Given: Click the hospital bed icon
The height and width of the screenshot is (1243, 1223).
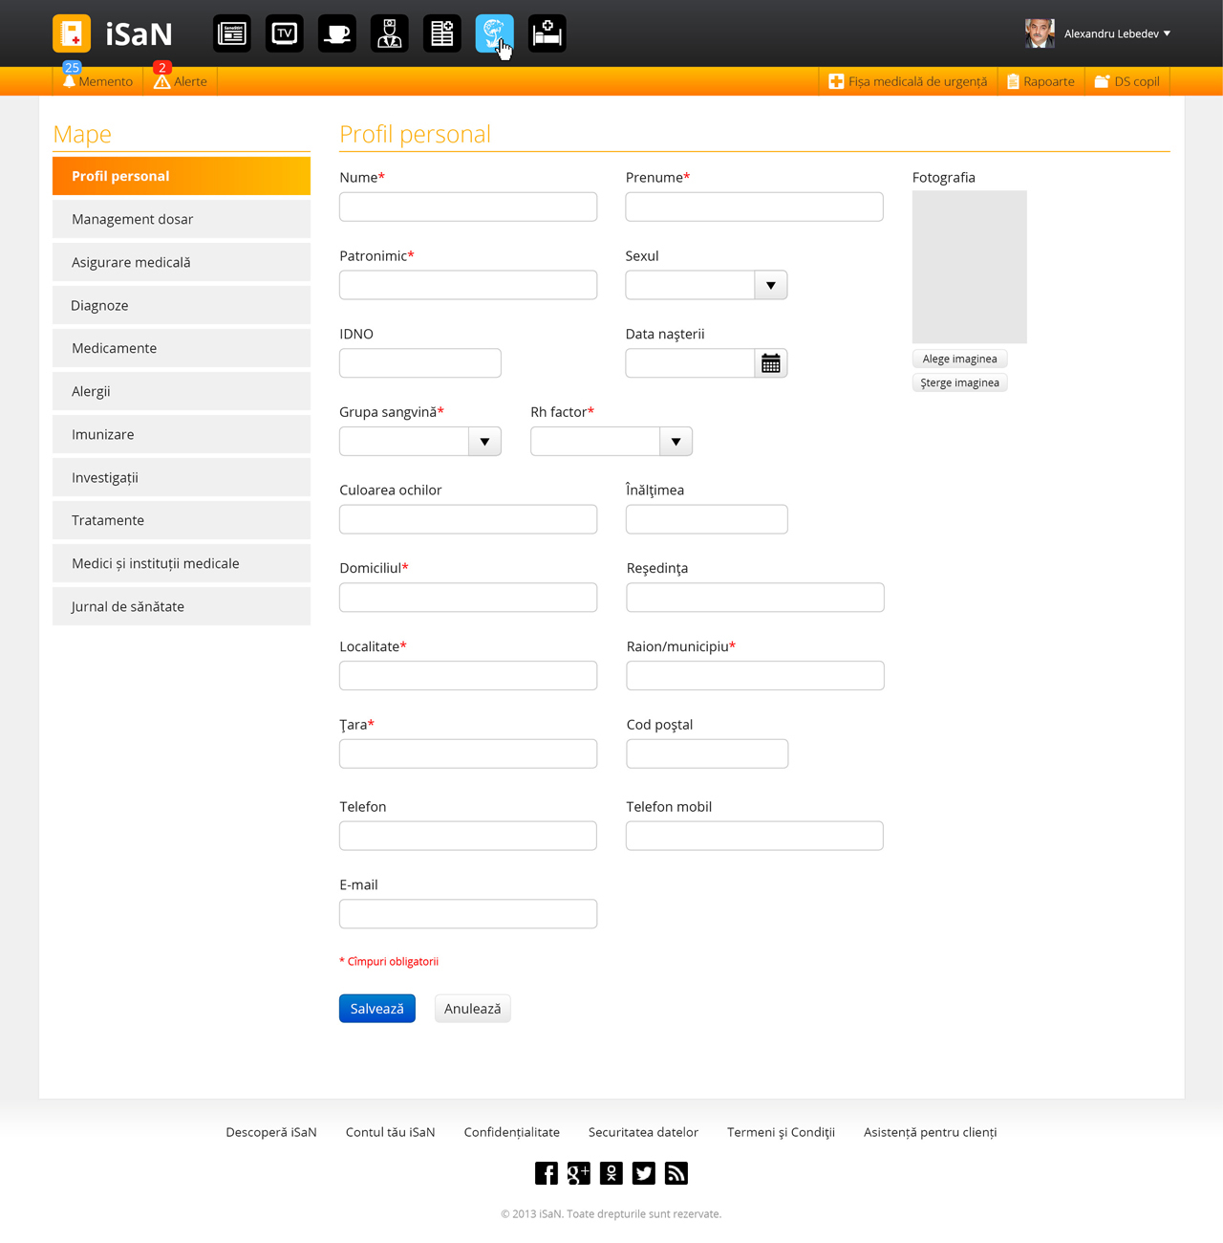Looking at the screenshot, I should [x=547, y=33].
